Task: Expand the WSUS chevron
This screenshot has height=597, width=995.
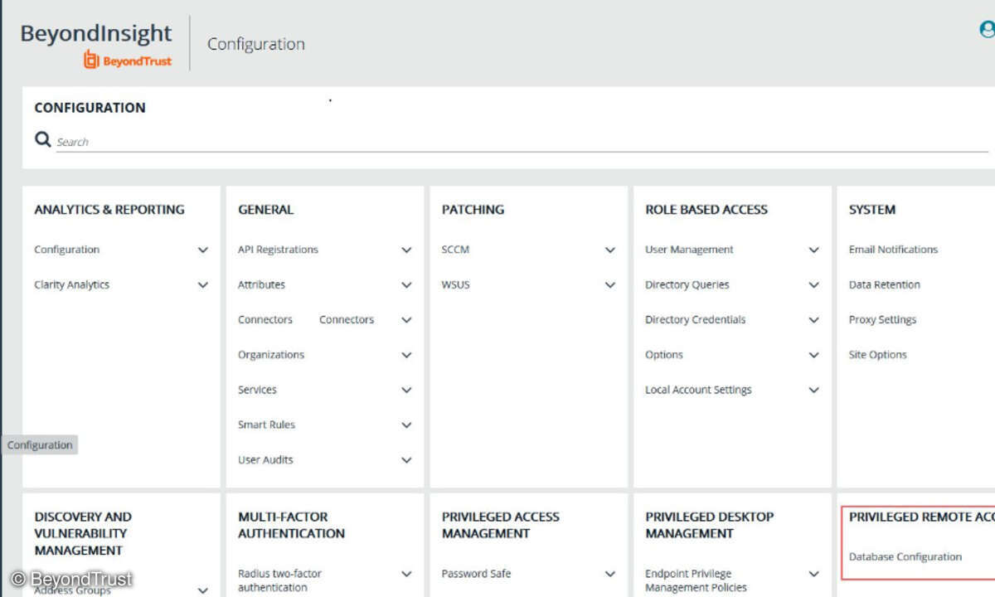Action: [x=610, y=284]
